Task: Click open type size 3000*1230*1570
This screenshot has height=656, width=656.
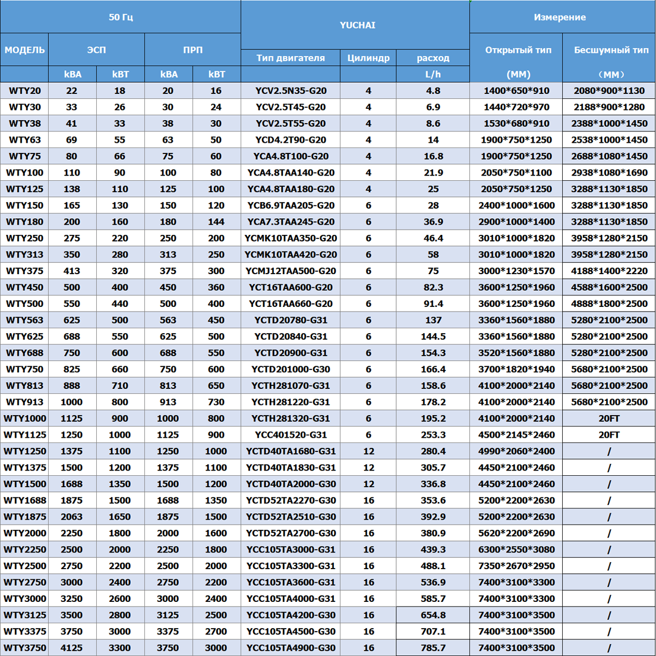Action: coord(516,271)
